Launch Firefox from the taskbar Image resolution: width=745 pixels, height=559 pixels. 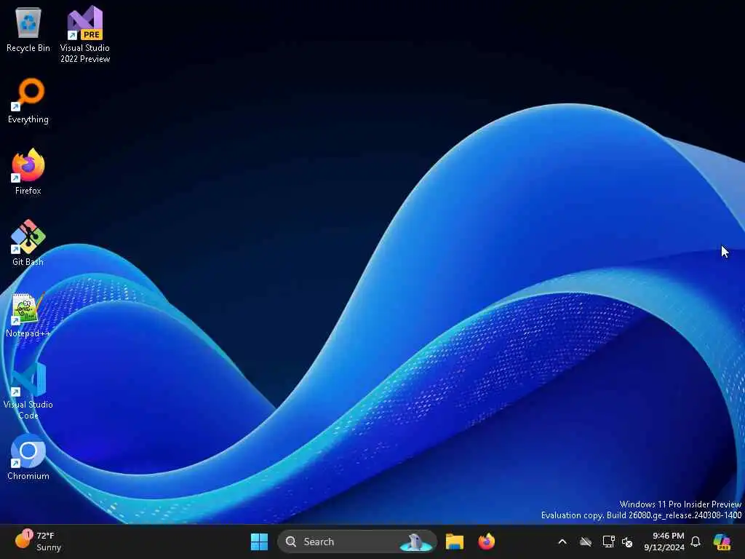coord(487,542)
